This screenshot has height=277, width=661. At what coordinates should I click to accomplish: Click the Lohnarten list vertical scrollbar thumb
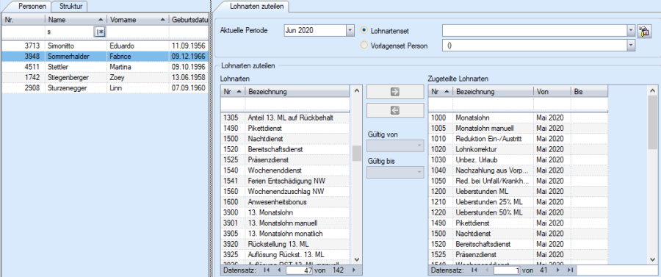click(357, 153)
